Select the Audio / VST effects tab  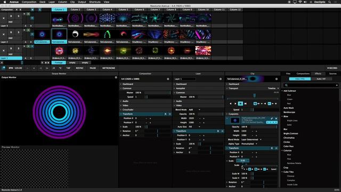(321, 79)
